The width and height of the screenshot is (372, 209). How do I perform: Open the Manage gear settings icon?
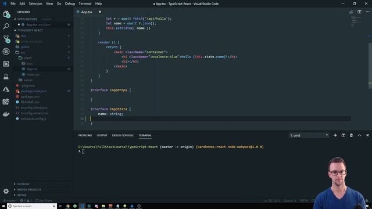pos(6,191)
